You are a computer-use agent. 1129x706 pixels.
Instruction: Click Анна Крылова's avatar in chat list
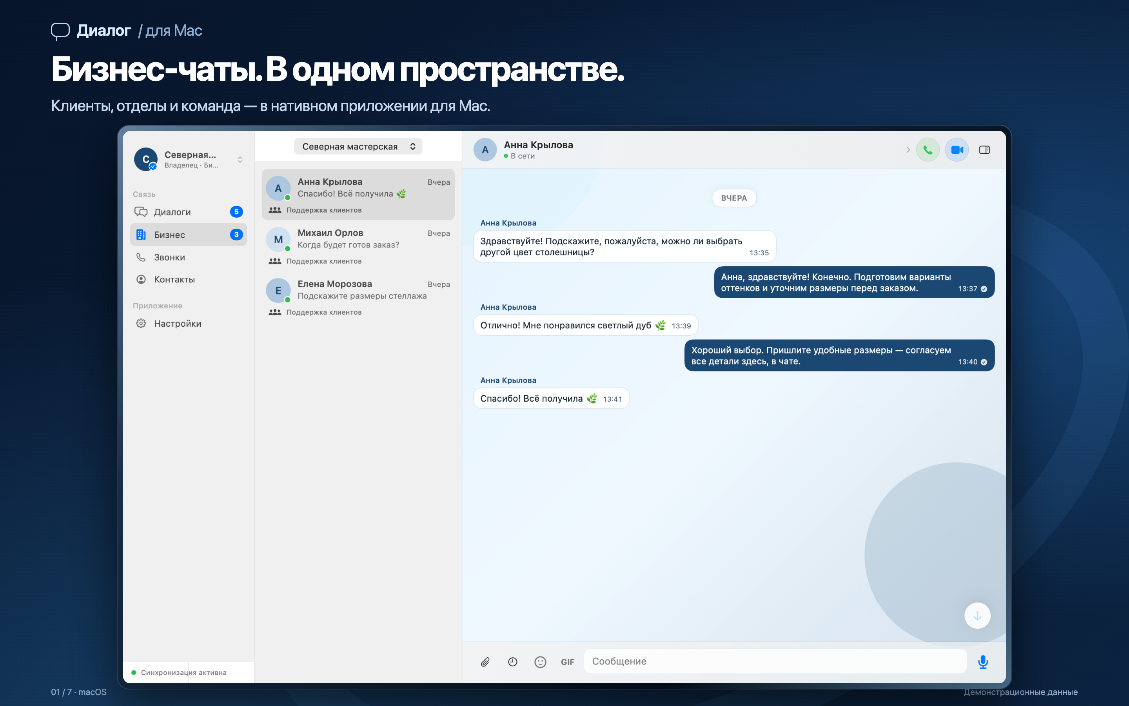[278, 189]
